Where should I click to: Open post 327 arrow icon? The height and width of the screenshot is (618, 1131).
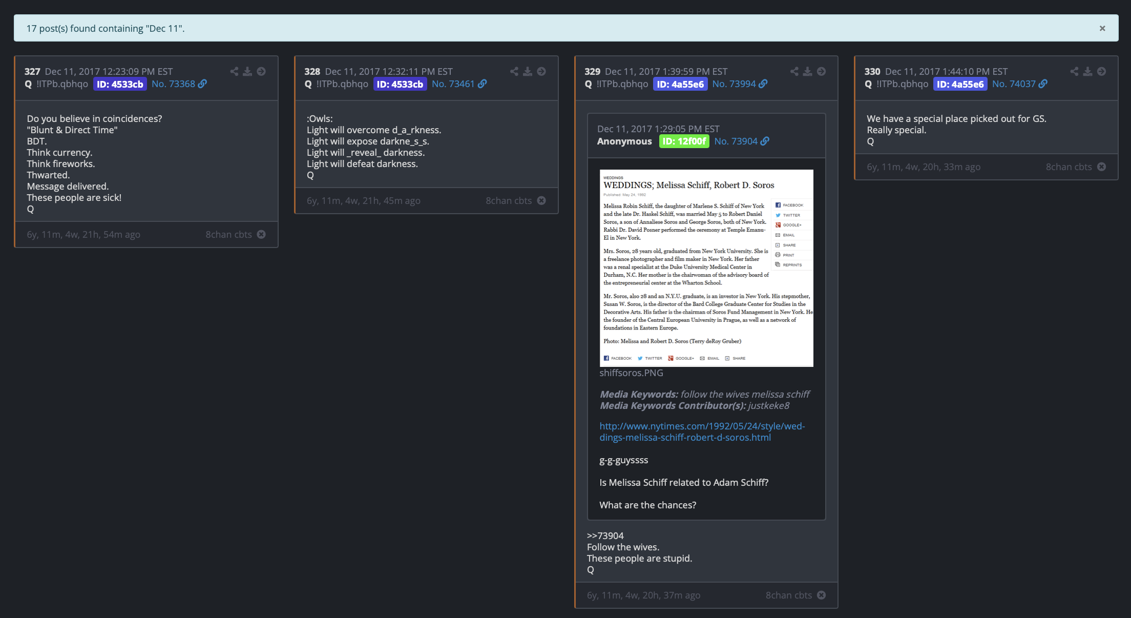click(261, 71)
